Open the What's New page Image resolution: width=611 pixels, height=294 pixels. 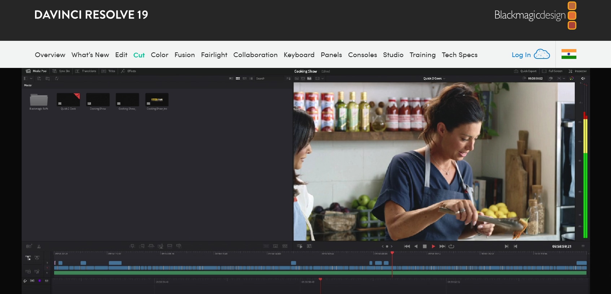click(x=90, y=55)
